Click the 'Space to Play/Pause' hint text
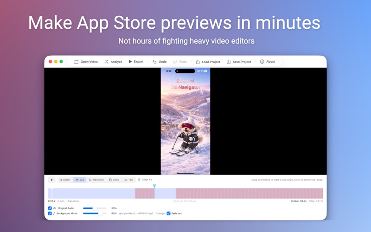The width and height of the screenshot is (371, 232). pos(185,201)
